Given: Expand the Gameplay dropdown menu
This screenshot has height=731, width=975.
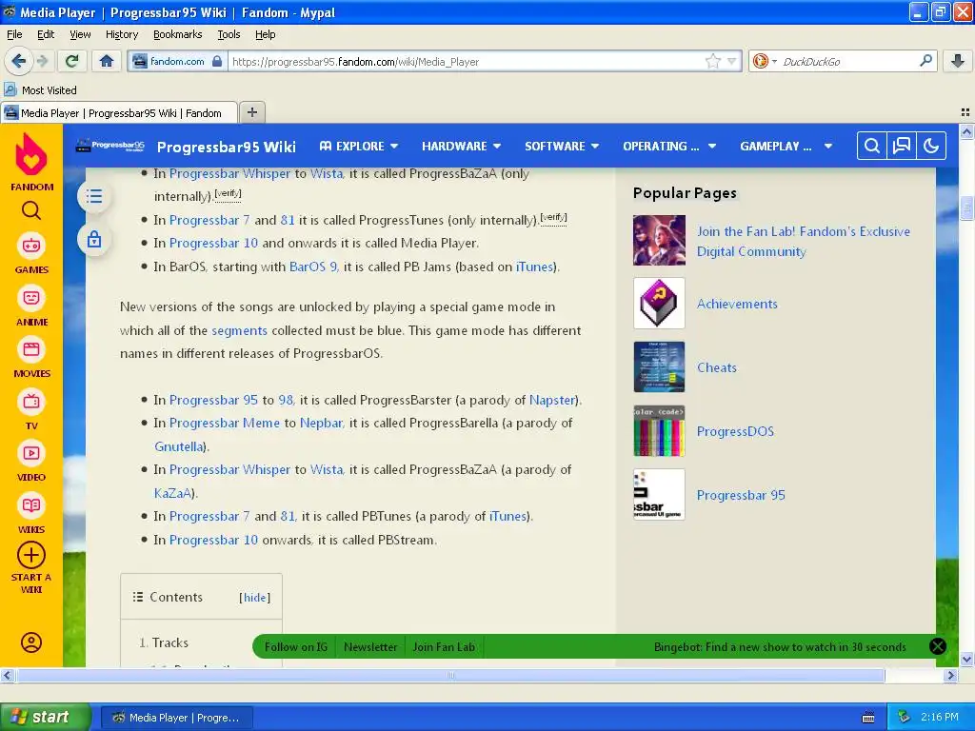Looking at the screenshot, I should 786,146.
